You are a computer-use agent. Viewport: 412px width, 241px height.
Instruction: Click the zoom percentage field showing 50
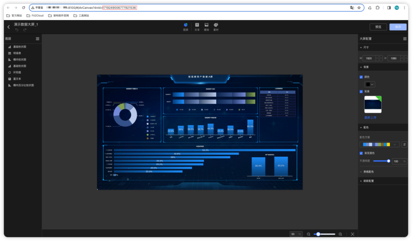296,234
